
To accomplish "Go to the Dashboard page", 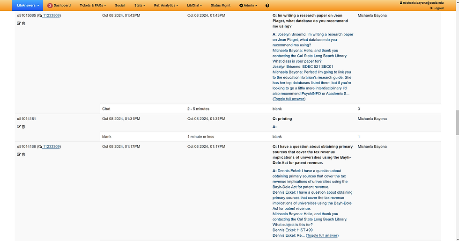I will click(x=62, y=5).
